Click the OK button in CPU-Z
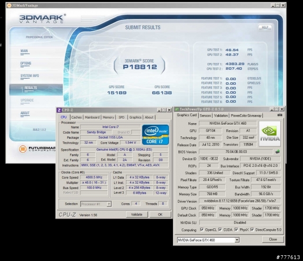The width and height of the screenshot is (303, 261). pos(160,215)
